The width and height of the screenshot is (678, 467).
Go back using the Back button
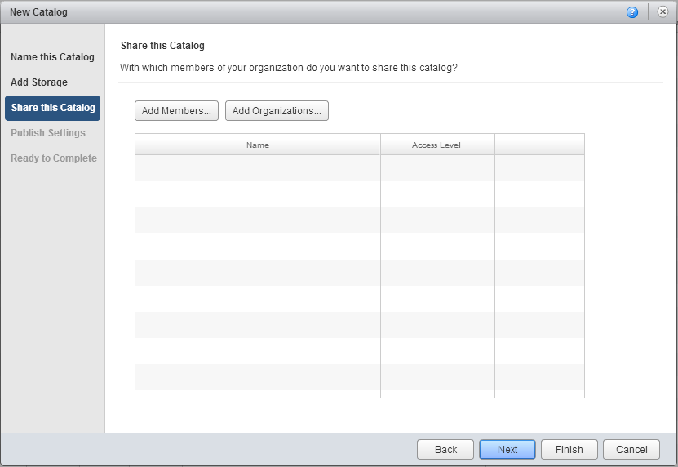[445, 449]
